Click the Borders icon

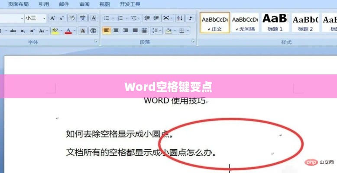[182, 31]
